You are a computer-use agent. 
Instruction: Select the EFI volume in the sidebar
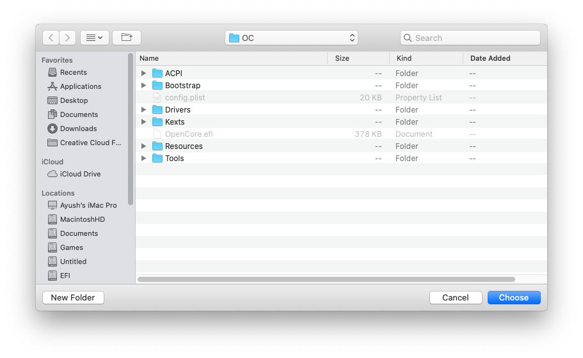coord(59,276)
